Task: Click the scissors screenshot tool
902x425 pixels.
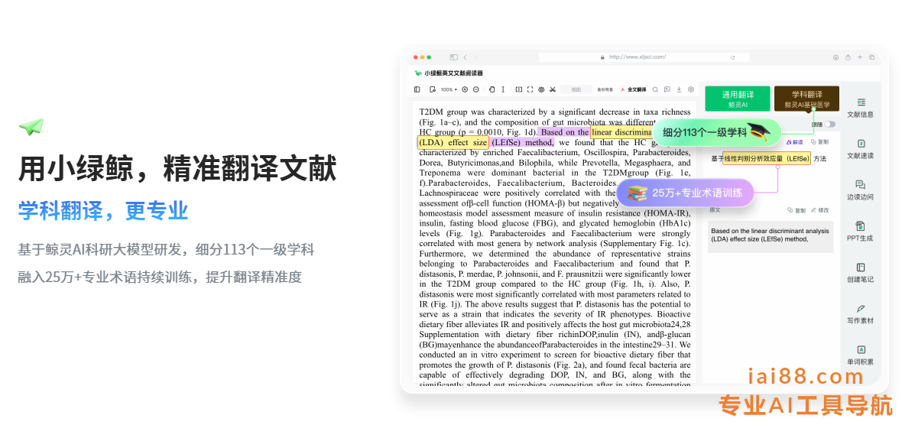Action: pos(552,89)
